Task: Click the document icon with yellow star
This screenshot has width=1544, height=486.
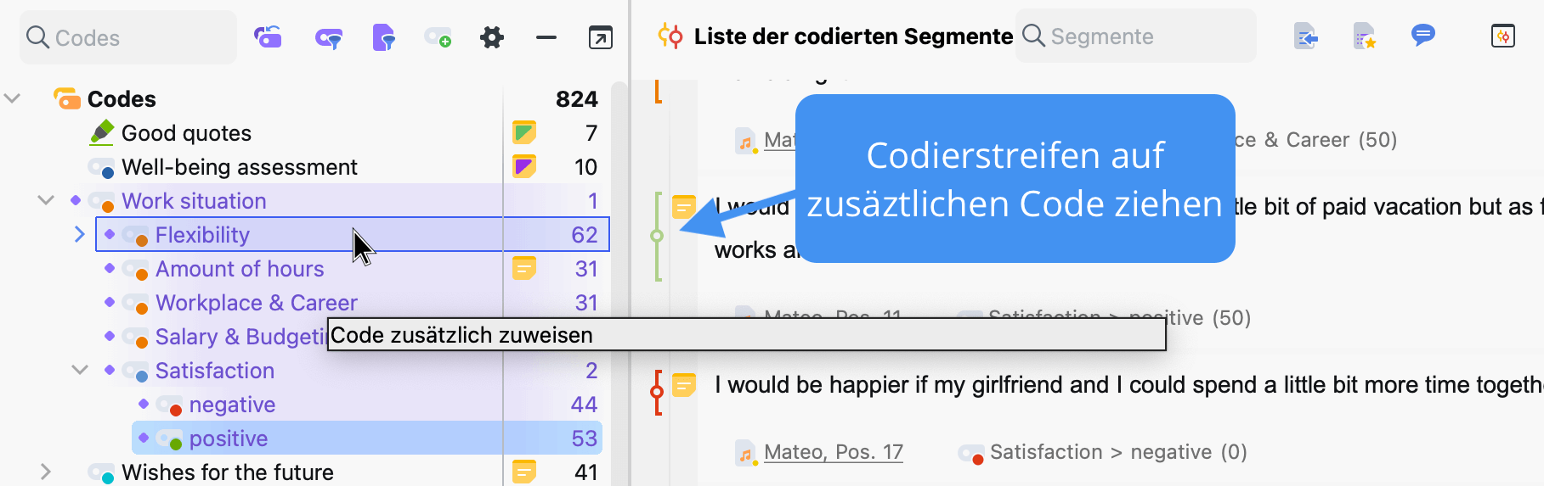Action: coord(1364,36)
